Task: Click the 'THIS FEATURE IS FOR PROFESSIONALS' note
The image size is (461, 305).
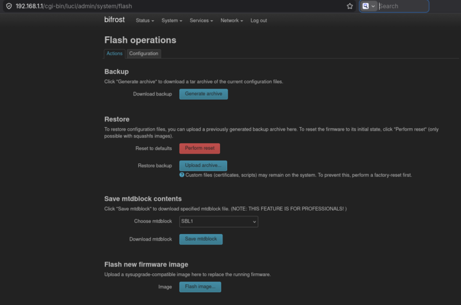Action: pyautogui.click(x=289, y=209)
